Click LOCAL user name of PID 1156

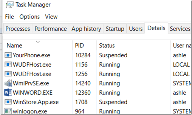(x=181, y=65)
